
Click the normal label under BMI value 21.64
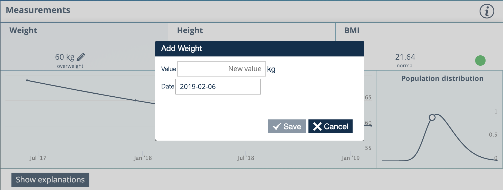click(405, 65)
